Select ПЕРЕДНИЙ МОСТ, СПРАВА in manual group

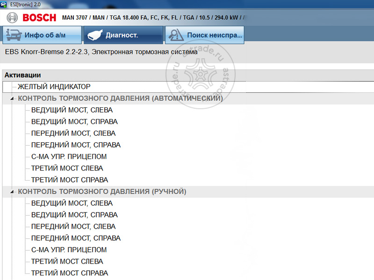tap(76, 238)
